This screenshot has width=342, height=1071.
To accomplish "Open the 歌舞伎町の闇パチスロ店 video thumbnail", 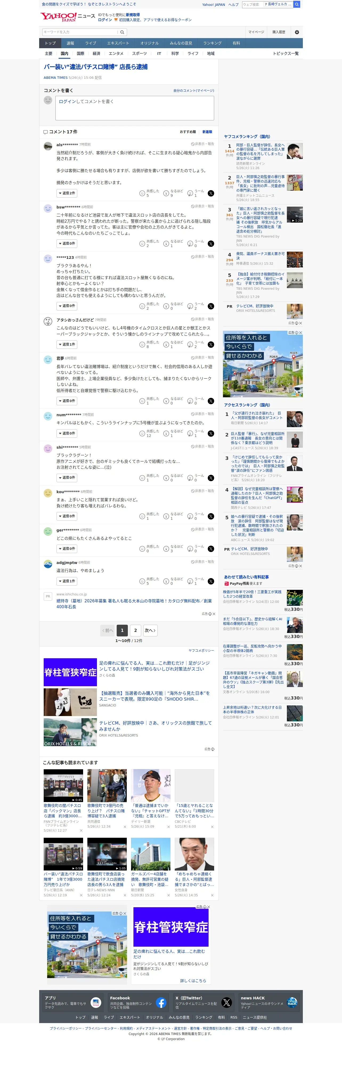I will (63, 786).
